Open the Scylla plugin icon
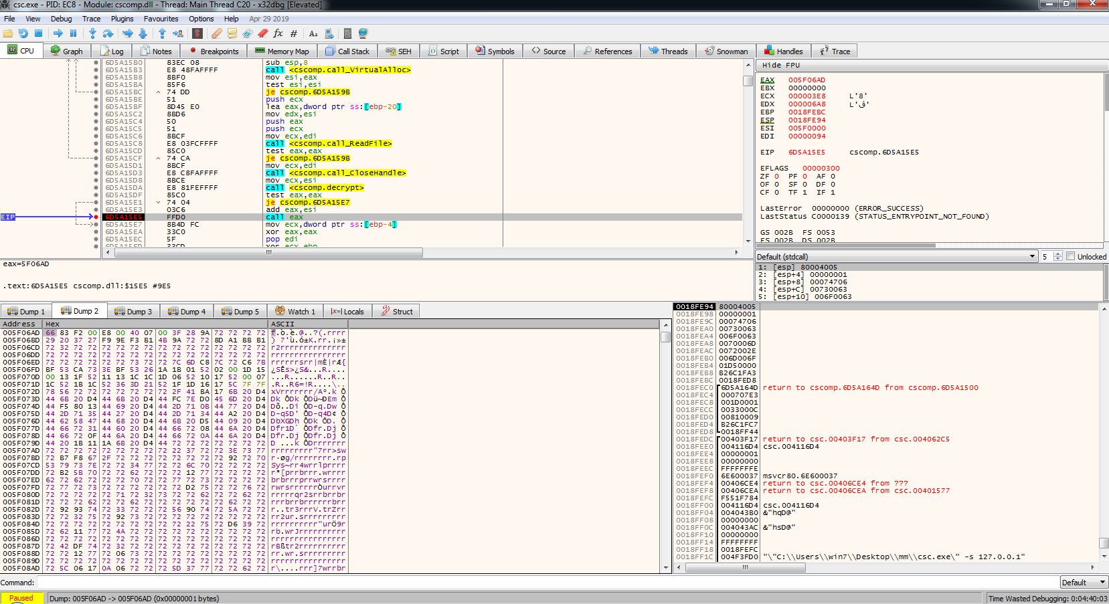 [197, 33]
